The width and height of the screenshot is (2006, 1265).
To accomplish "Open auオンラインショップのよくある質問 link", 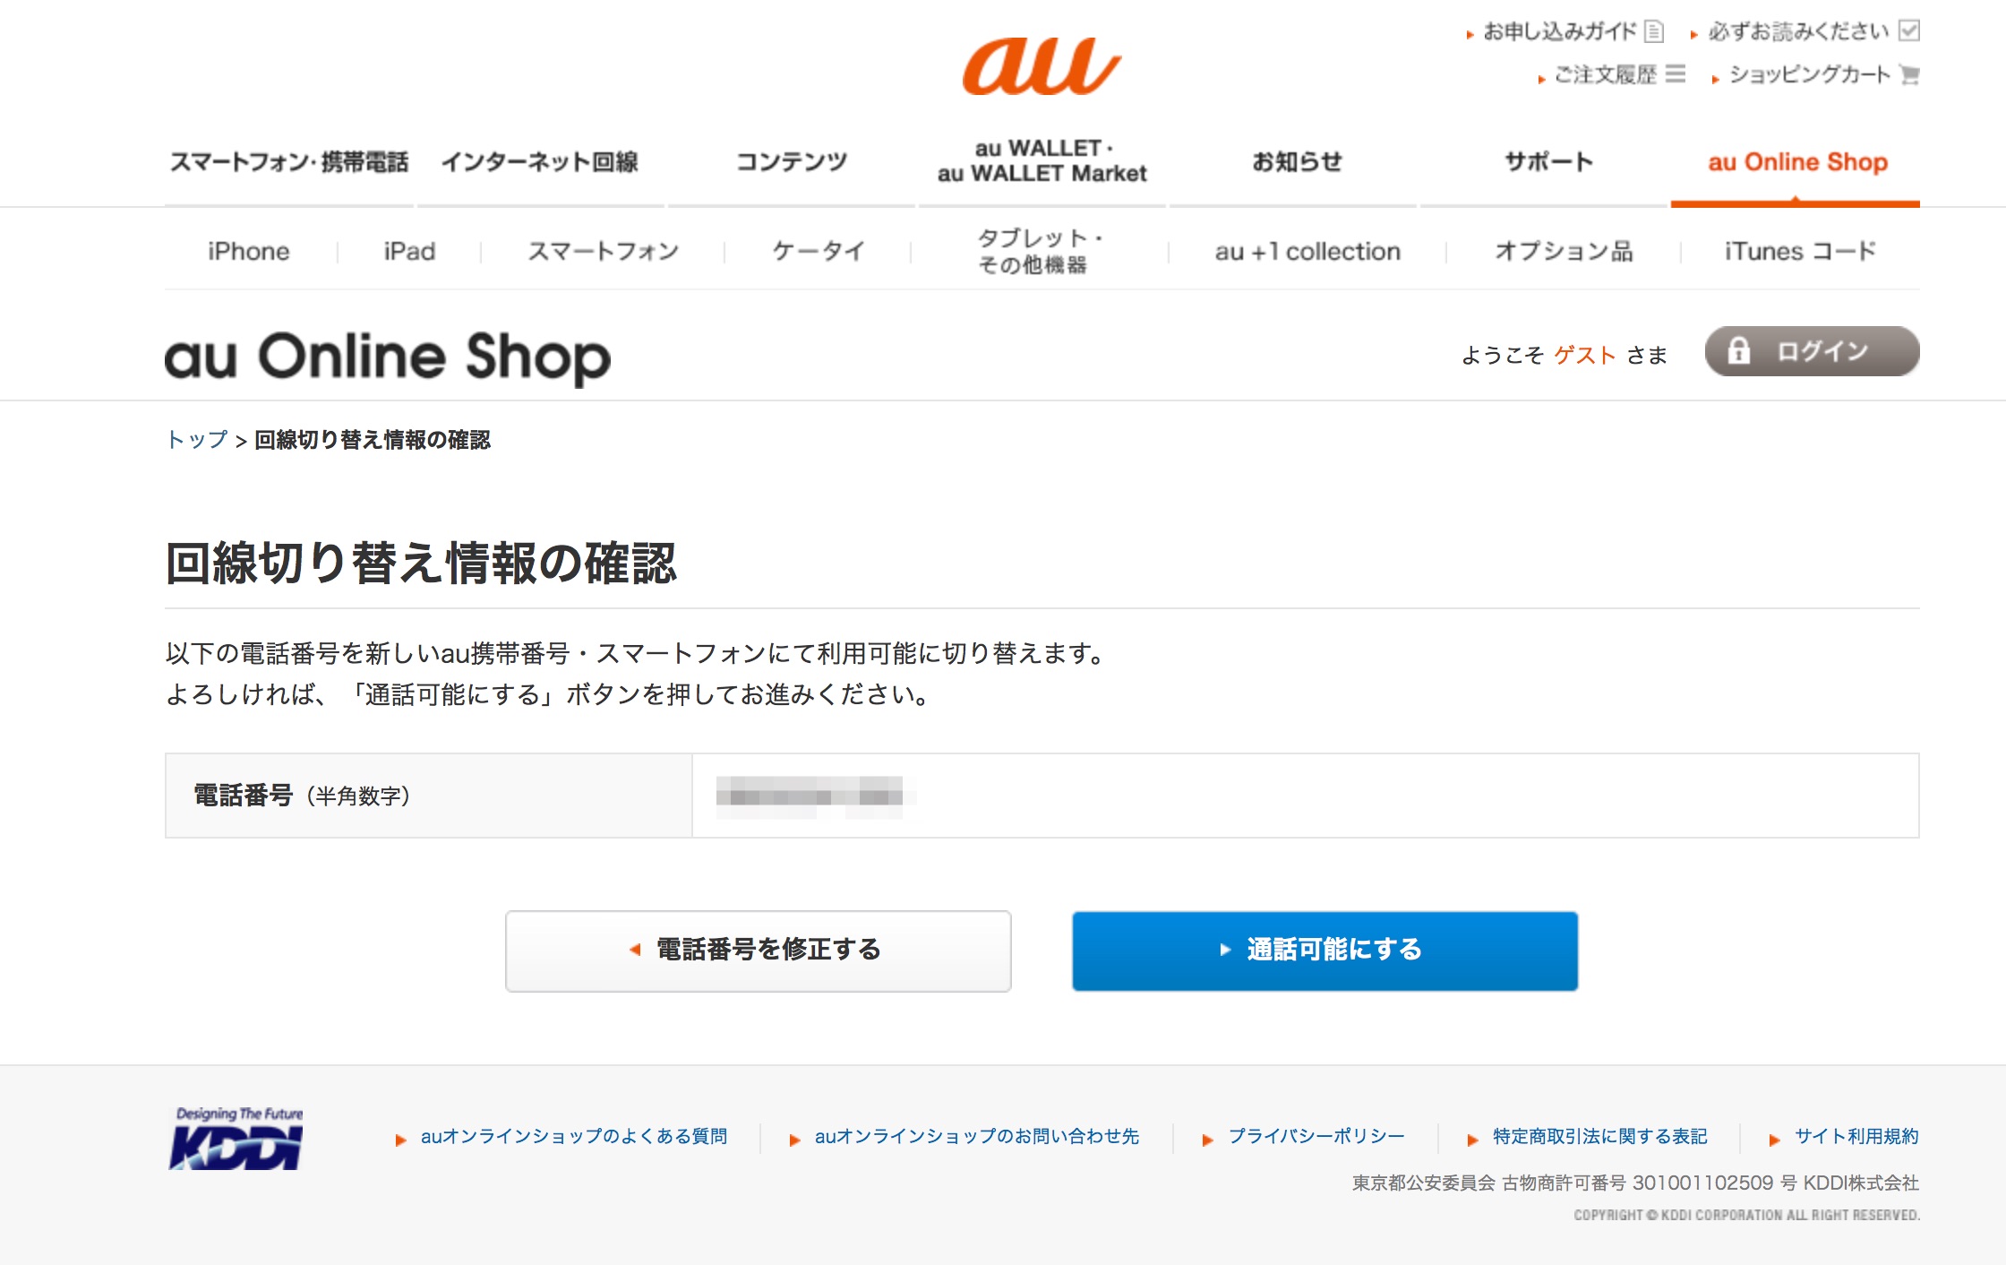I will click(x=573, y=1137).
